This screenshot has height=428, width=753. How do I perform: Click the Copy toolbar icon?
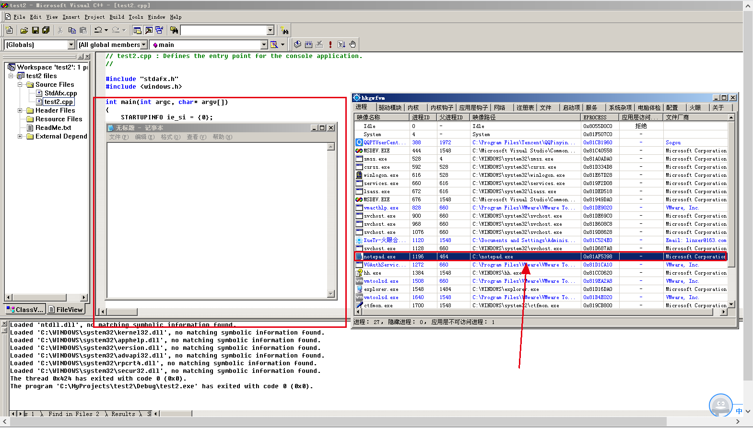coord(72,30)
